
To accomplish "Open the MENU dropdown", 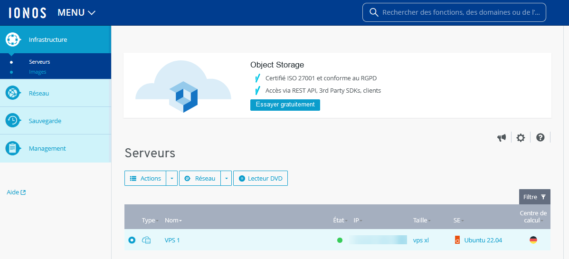I will coord(76,13).
